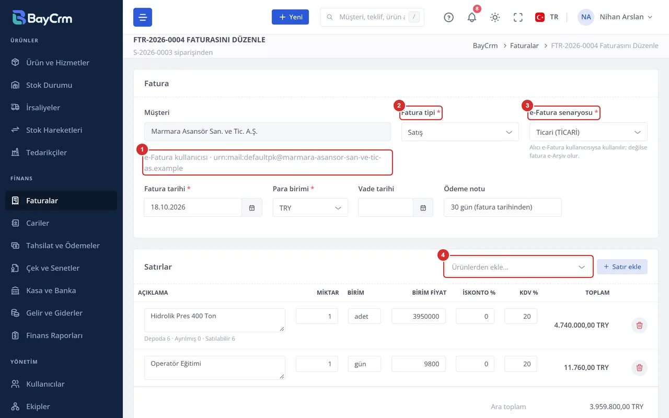Screen dimensions: 669x418
Task: Open calendar picker for Fatura tarihi
Action: 252,207
